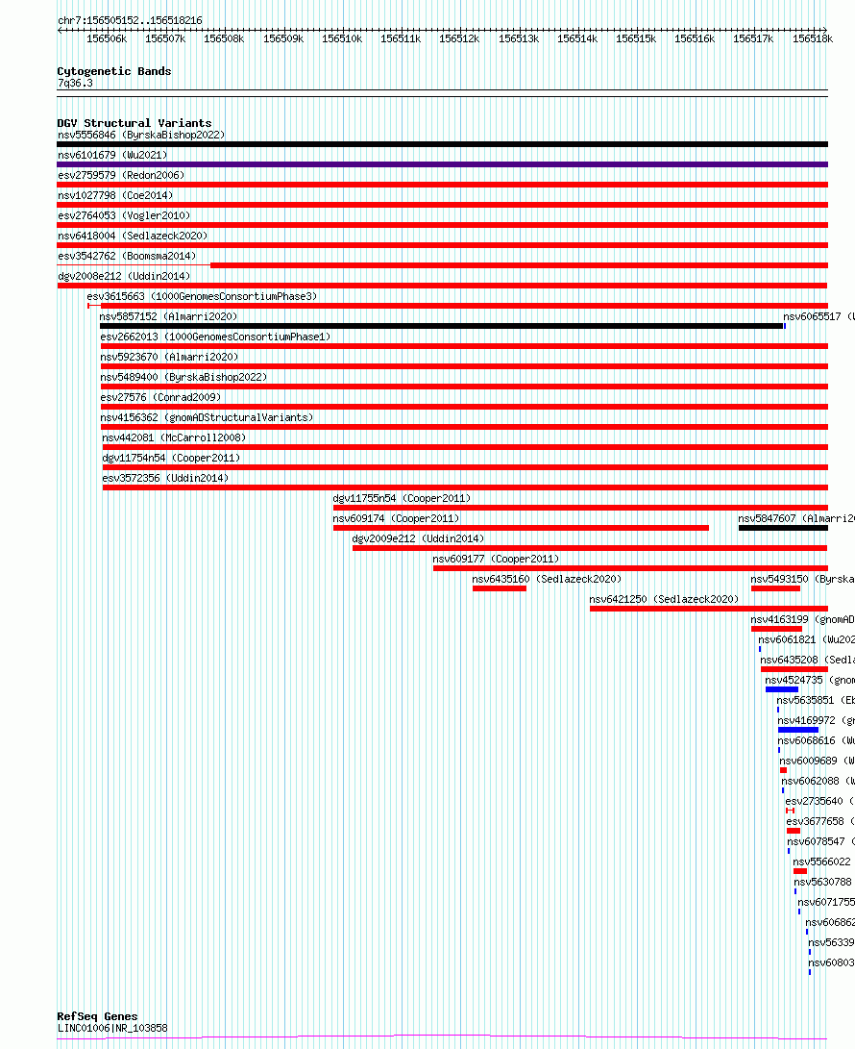Click the Cytogenetic Bands track title
Image resolution: width=855 pixels, height=1049 pixels.
click(x=114, y=71)
